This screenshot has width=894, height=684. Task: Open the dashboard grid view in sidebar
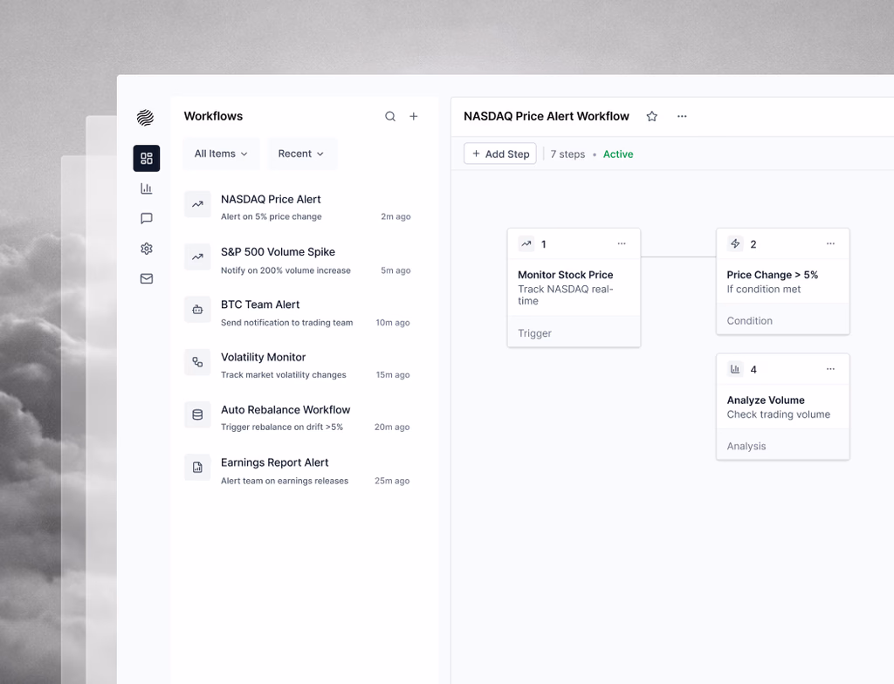pyautogui.click(x=146, y=158)
